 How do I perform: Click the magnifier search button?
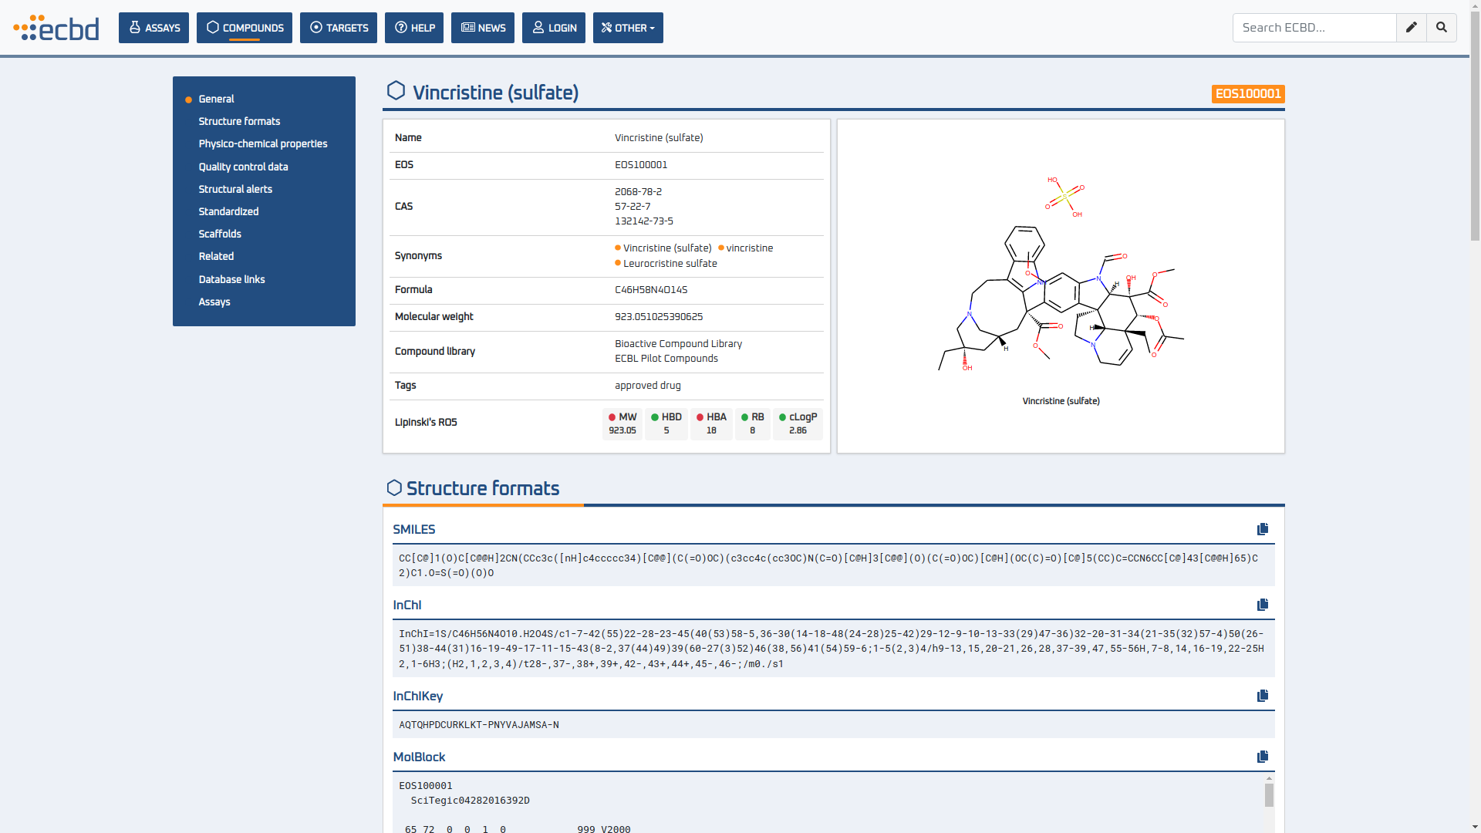click(x=1441, y=28)
